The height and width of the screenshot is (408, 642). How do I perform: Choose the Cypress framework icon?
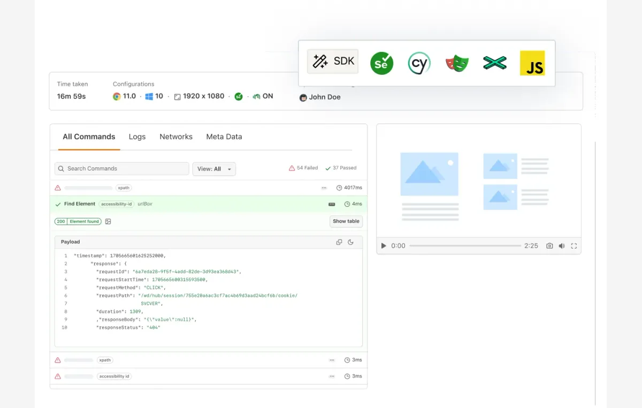tap(419, 64)
